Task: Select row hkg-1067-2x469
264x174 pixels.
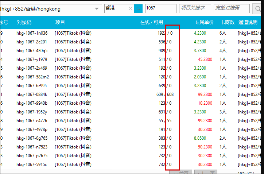Action: pos(131,68)
